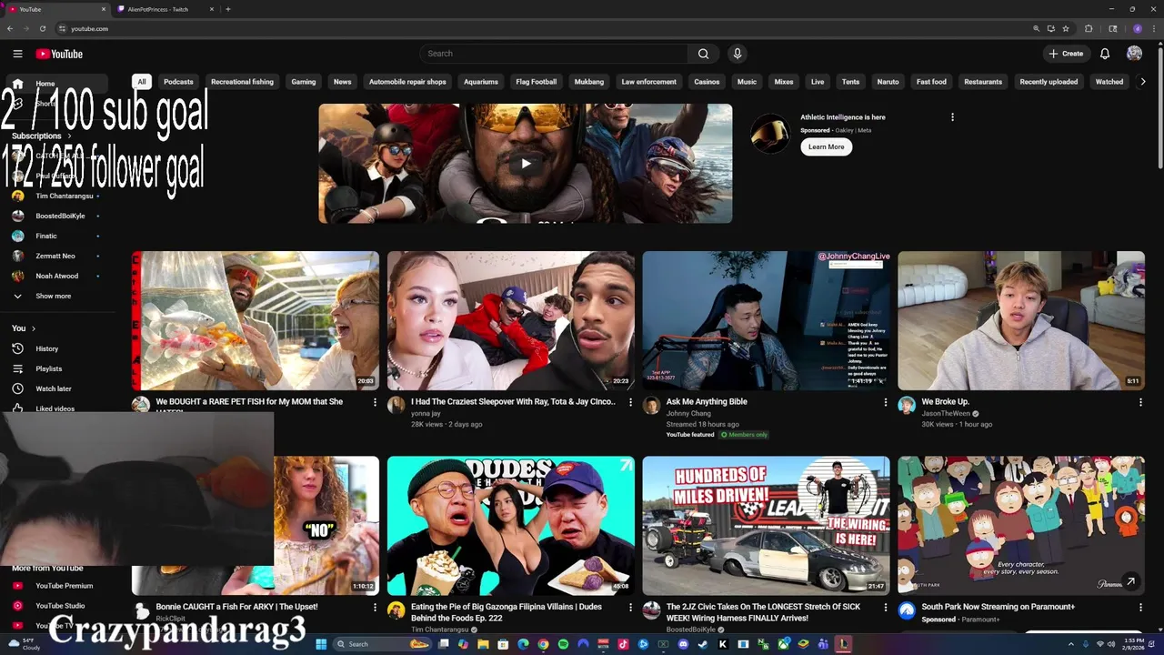The width and height of the screenshot is (1164, 655).
Task: Open the JasonTheWeen channel link
Action: (x=946, y=414)
